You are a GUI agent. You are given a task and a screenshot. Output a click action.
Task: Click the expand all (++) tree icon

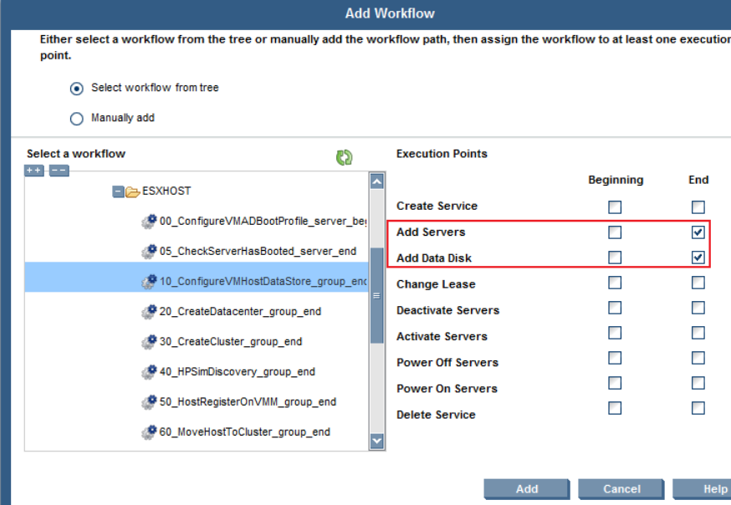(x=34, y=171)
